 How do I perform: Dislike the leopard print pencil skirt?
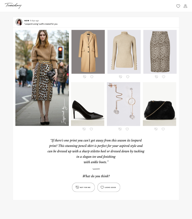[156, 77]
